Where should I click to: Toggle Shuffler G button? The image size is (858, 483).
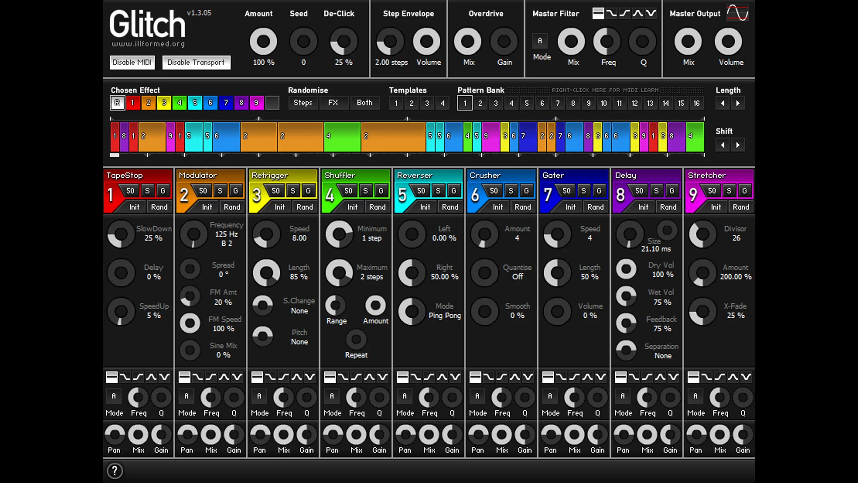point(381,191)
